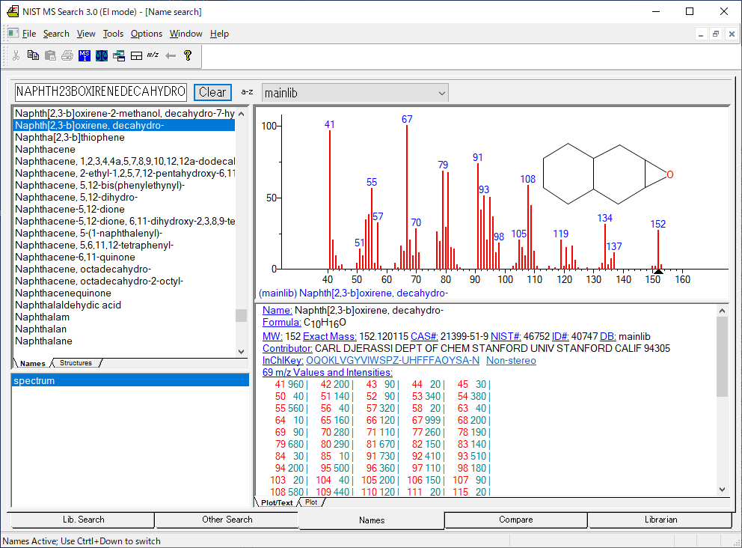742x548 pixels.
Task: Open the File menu
Action: 29,34
